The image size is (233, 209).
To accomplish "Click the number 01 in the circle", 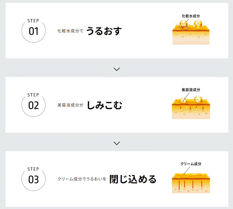I will pyautogui.click(x=34, y=31).
